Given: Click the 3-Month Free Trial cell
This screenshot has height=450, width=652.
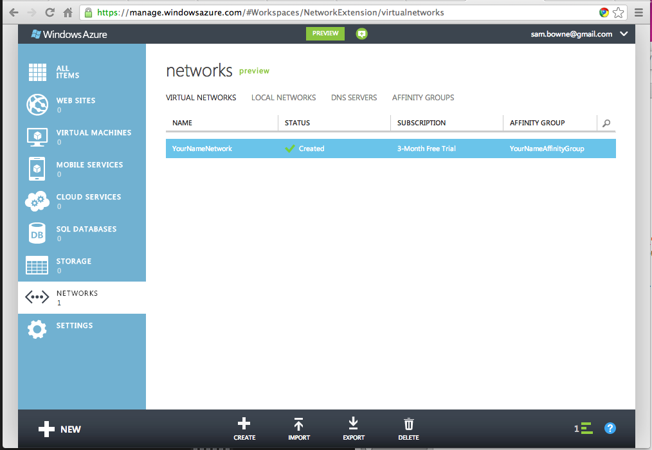Looking at the screenshot, I should 426,148.
